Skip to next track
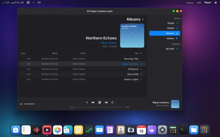This screenshot has width=220, height=137. point(106,102)
